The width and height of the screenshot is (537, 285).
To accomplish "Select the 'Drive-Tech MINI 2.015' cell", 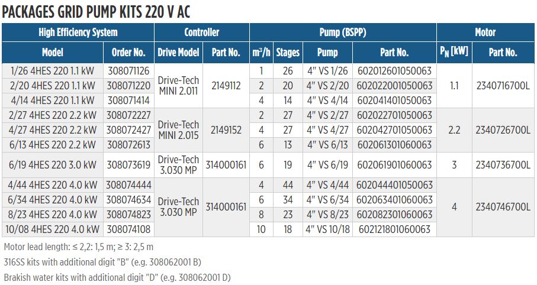I will pos(178,130).
